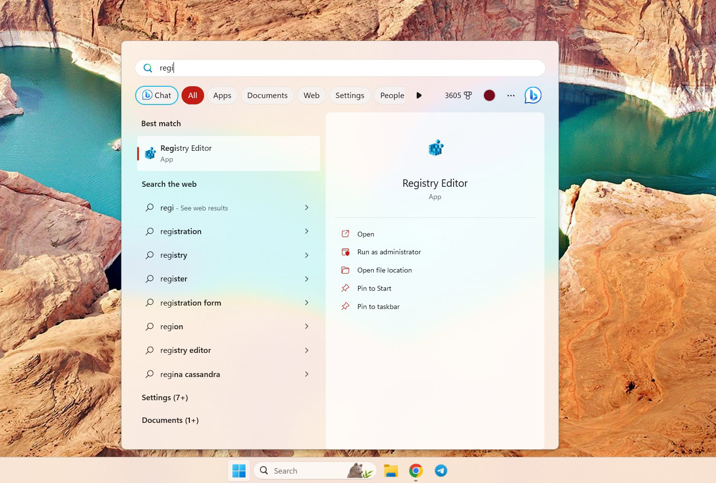Select the 'registration form' suggestion text

point(190,303)
